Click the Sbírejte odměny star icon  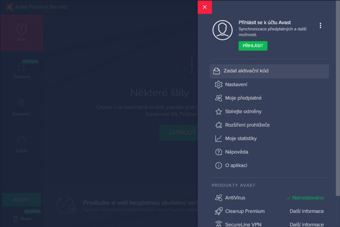(219, 112)
